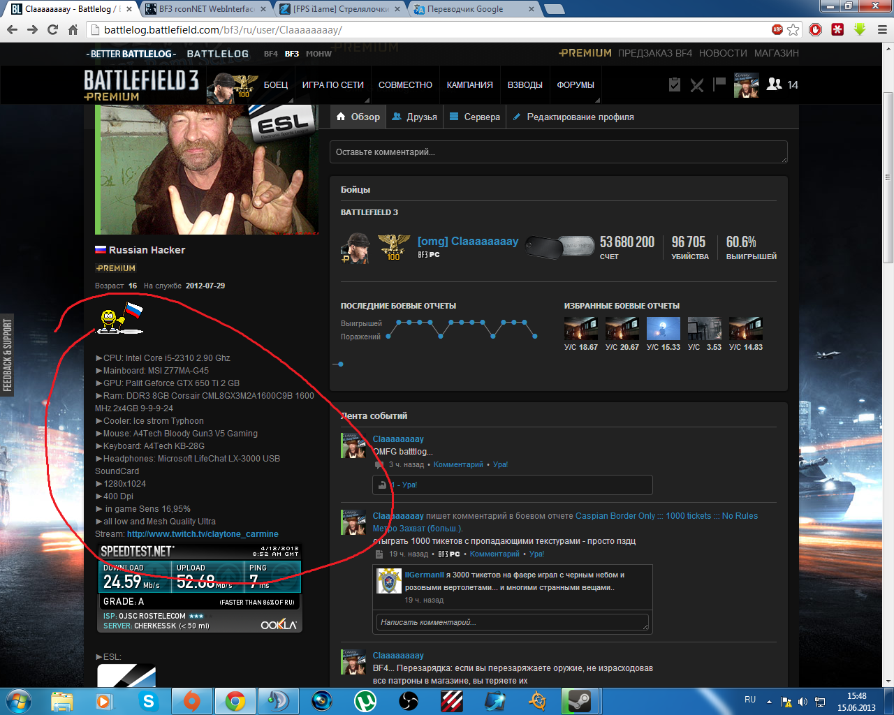Open КАМПАНИЯ menu
Screen dimensions: 894x715
pos(469,85)
